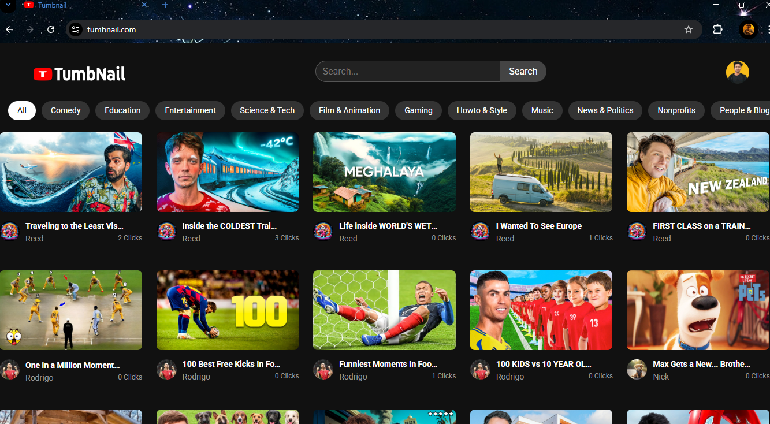The height and width of the screenshot is (424, 770).
Task: Open the tab search dropdown arrow
Action: (x=8, y=5)
